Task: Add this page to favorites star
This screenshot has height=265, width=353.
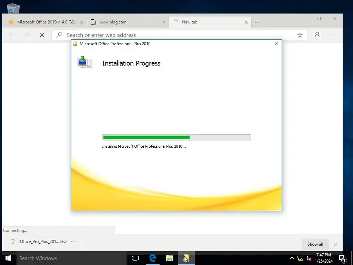Action: [x=300, y=35]
